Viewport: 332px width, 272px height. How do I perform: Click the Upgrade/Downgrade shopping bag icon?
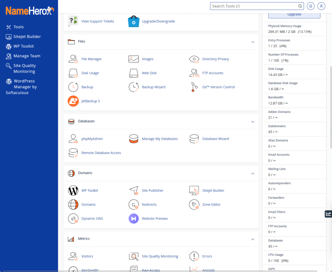pos(134,21)
